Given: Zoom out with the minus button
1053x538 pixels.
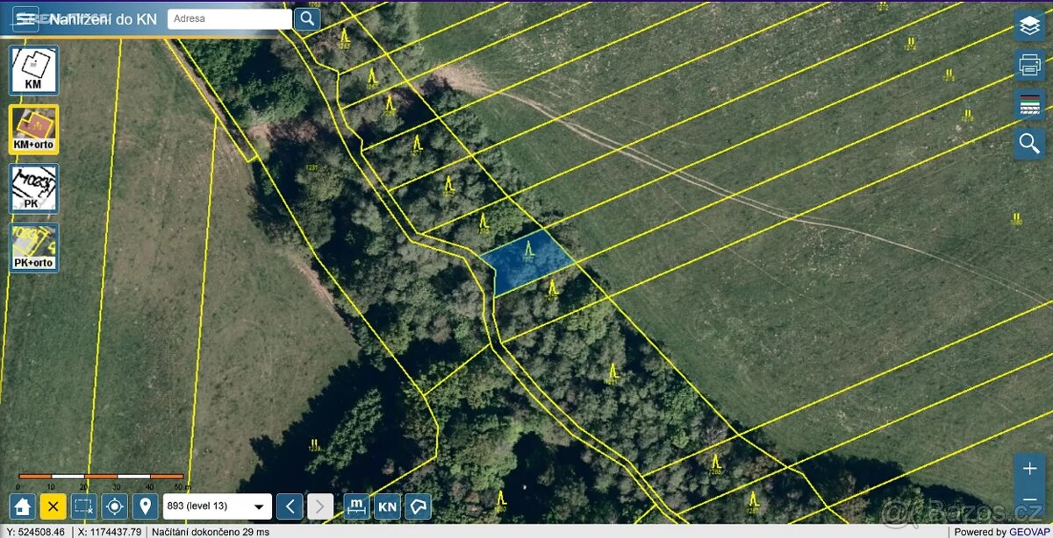Looking at the screenshot, I should tap(1029, 500).
